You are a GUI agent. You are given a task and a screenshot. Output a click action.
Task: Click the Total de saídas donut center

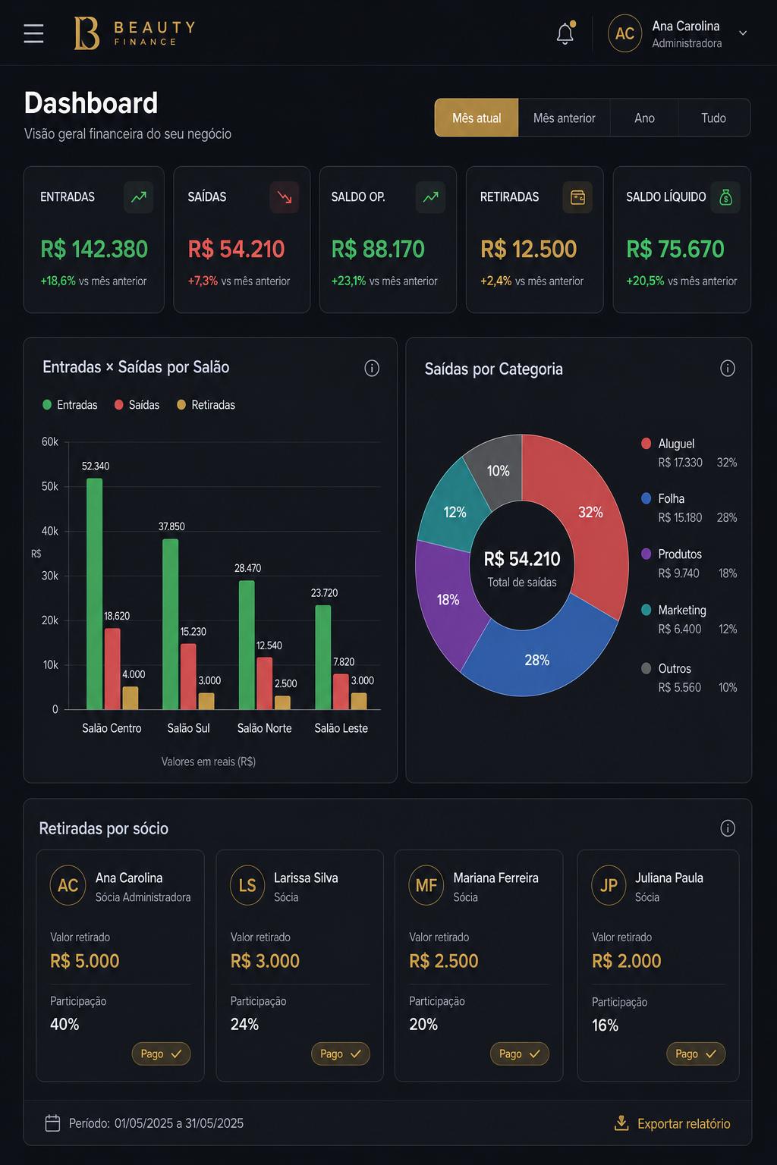522,582
